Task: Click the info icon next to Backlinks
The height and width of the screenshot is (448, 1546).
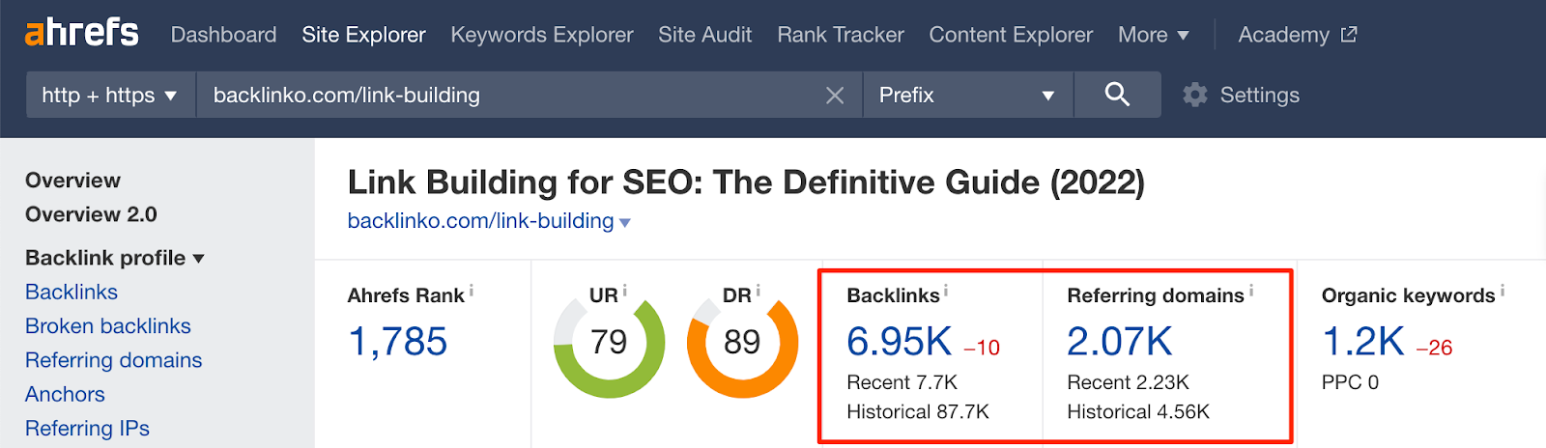Action: [x=946, y=290]
